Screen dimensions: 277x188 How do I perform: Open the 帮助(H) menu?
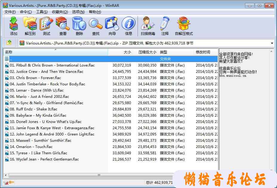coord(95,12)
